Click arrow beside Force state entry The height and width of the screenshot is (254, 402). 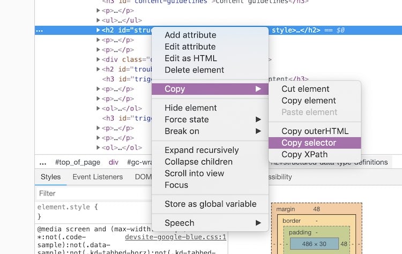[258, 119]
